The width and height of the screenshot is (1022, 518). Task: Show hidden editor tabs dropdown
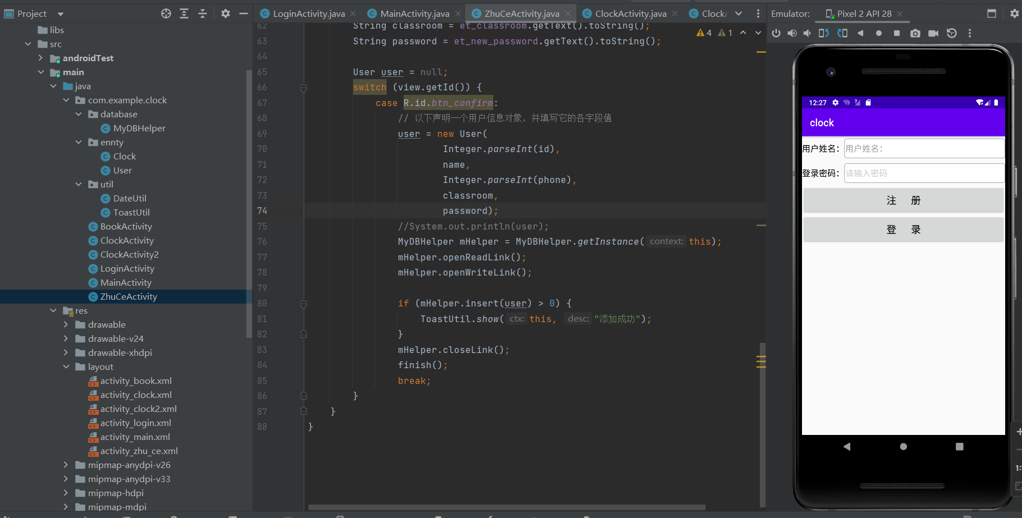(739, 13)
